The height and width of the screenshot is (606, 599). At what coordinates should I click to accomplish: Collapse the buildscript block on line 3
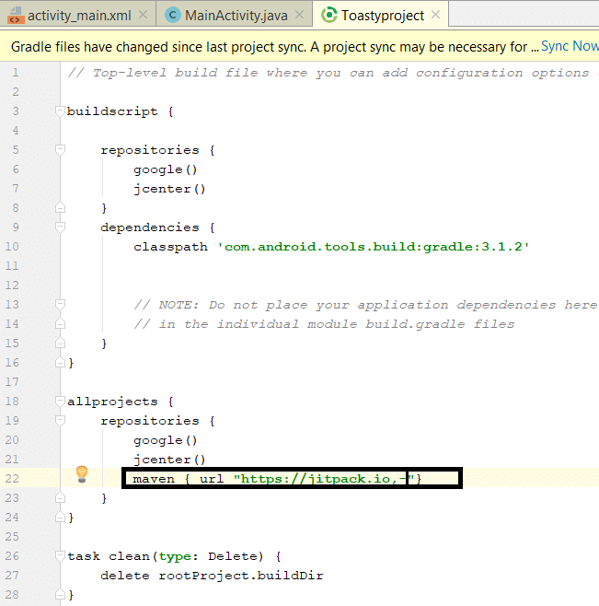pyautogui.click(x=60, y=111)
